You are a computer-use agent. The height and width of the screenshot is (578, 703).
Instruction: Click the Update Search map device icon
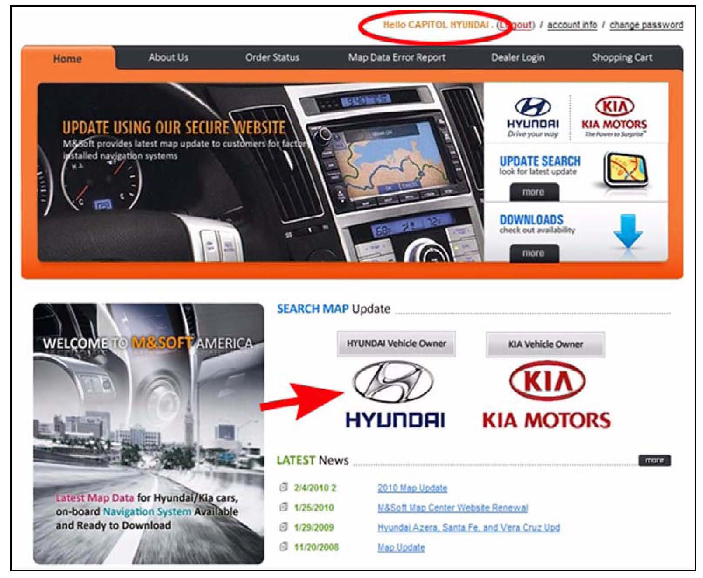[x=625, y=169]
